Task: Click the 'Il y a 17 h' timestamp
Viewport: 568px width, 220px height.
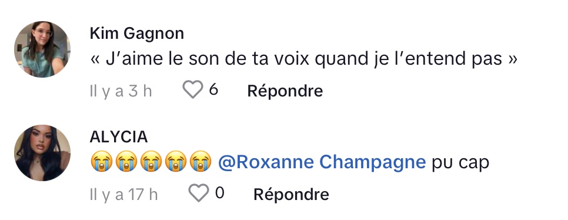Action: point(123,195)
